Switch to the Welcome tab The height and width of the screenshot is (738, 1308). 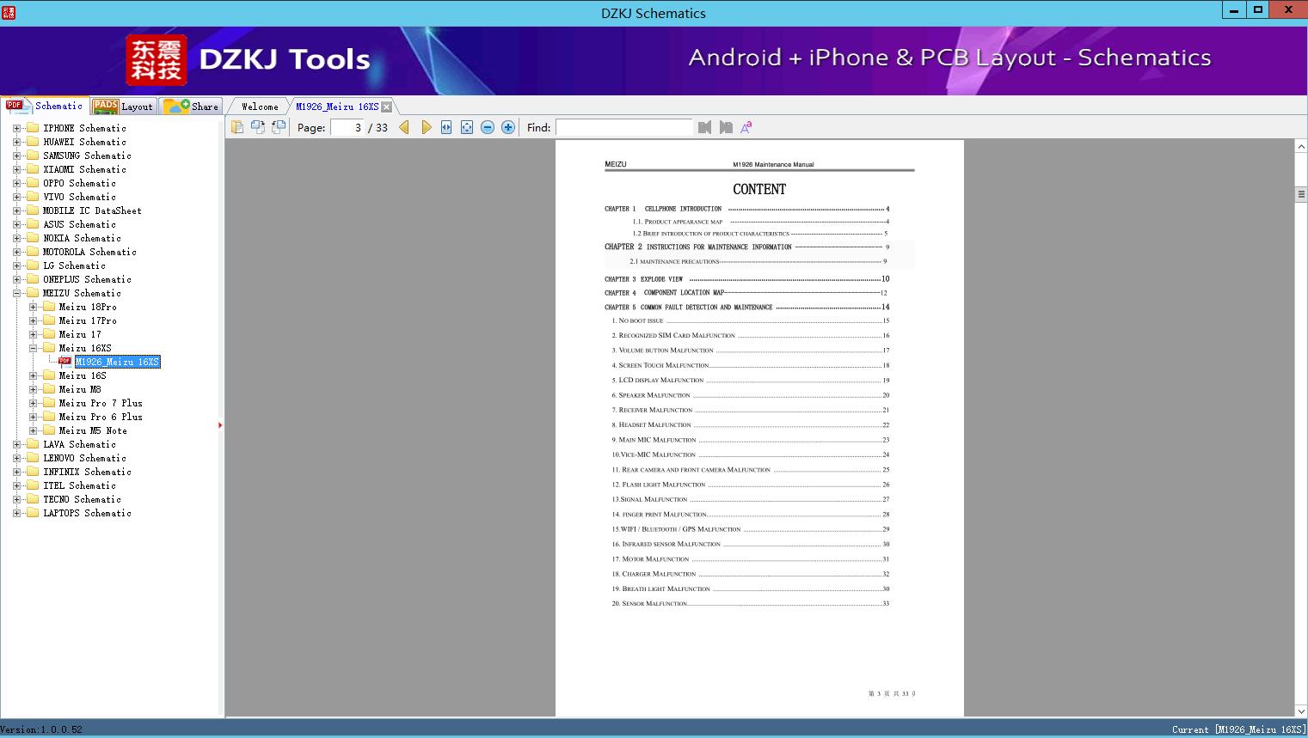click(260, 107)
